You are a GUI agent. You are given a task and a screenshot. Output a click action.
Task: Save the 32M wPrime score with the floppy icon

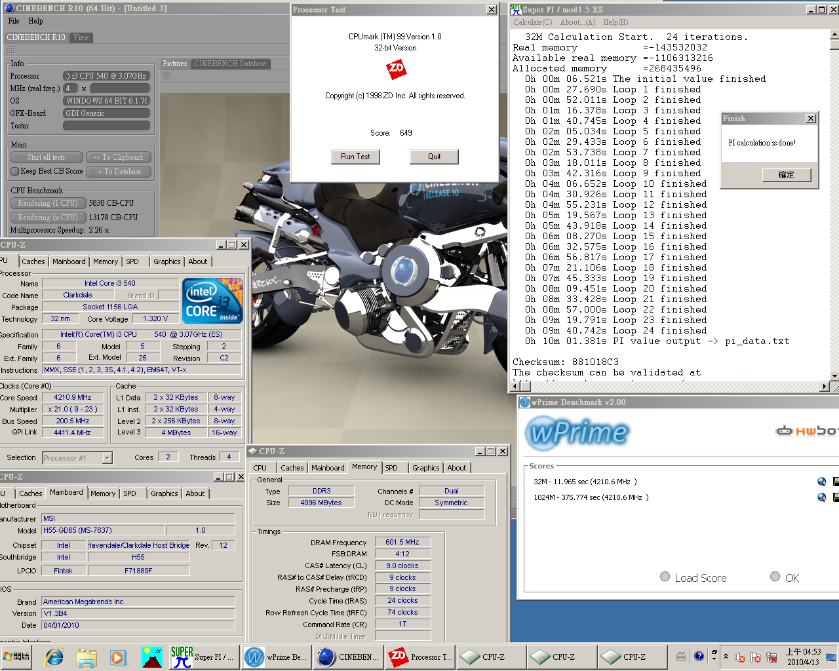coord(836,482)
